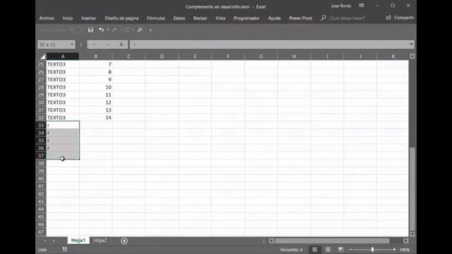
Task: Click the vertical scrollbar thumb
Action: pyautogui.click(x=412, y=189)
